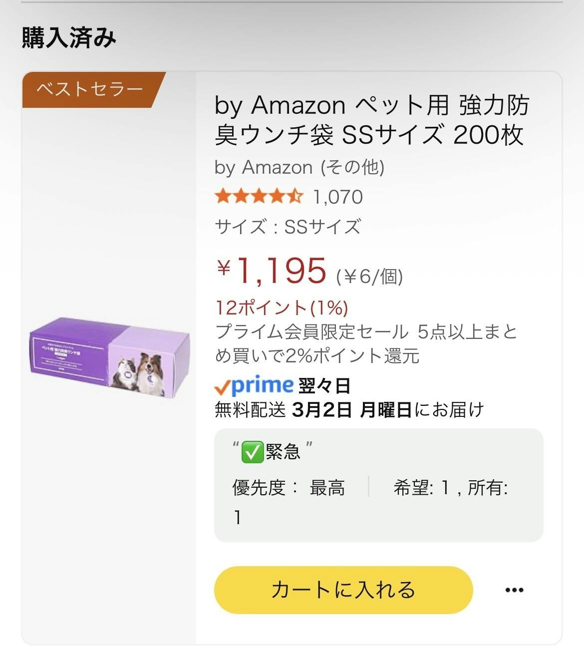
Task: Open the three-dot more options menu
Action: [514, 590]
